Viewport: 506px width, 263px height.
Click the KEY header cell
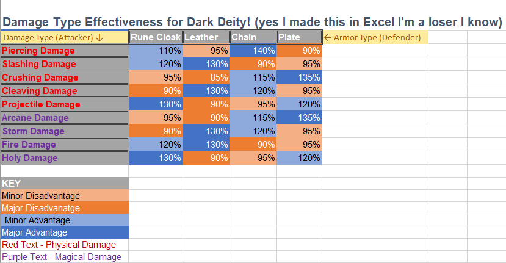click(64, 183)
